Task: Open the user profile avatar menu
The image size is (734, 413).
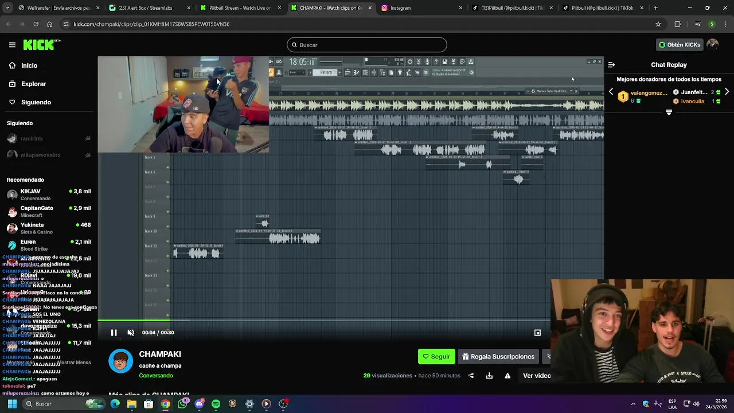Action: coord(712,45)
